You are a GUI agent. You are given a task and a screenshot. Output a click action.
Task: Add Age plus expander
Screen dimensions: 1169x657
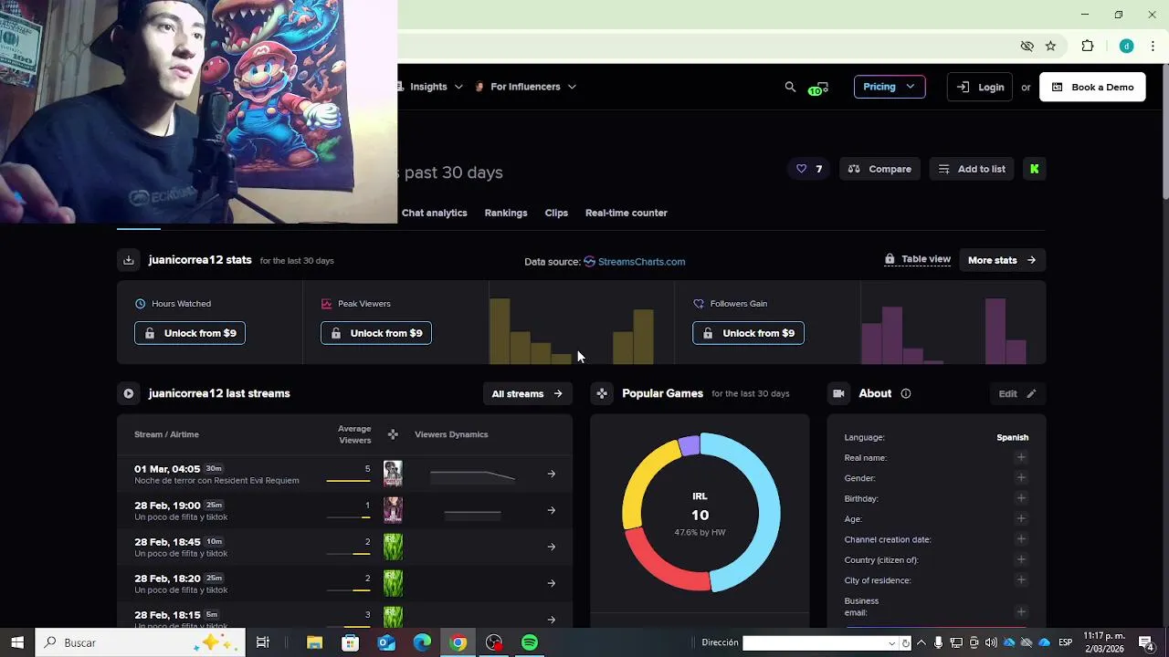(1021, 518)
